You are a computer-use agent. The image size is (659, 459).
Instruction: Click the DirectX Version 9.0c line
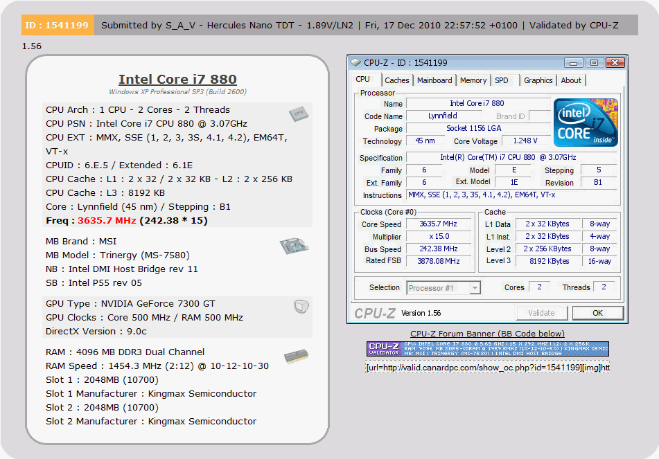(x=96, y=332)
